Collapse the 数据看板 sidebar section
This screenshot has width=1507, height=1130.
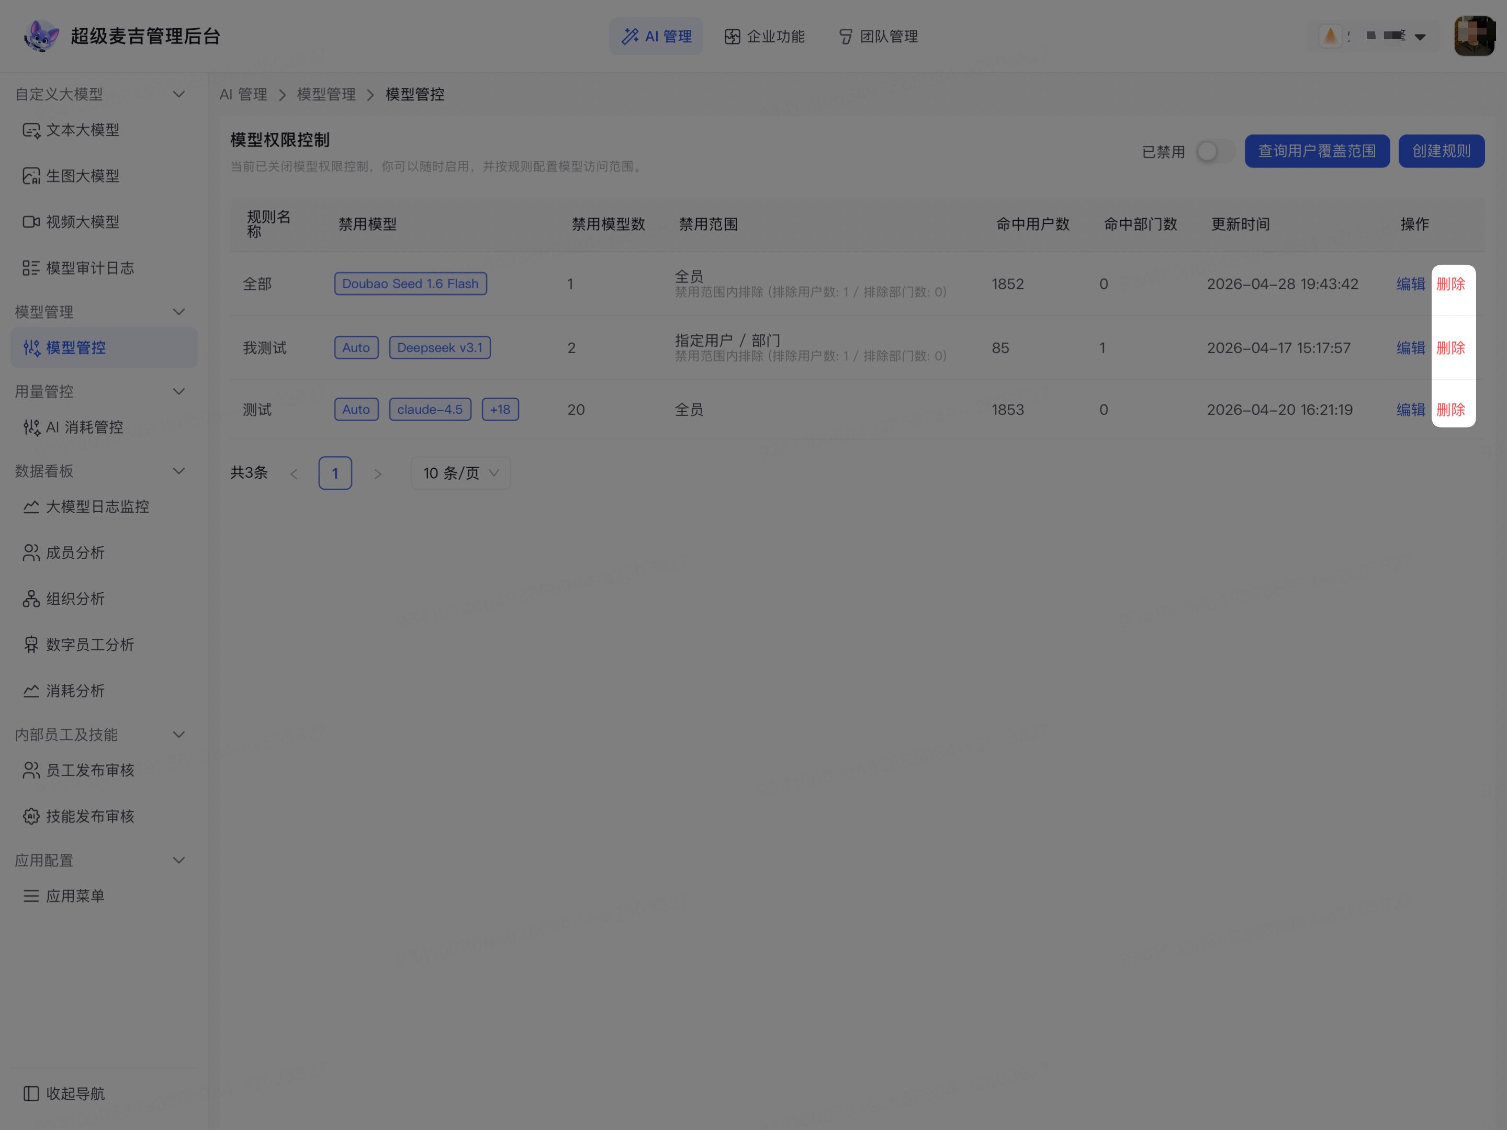tap(179, 471)
